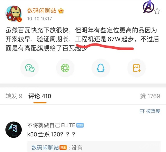166x152 pixels.
Task: Open 数码闲聊站 Iron Man avatar
Action: click(14, 13)
